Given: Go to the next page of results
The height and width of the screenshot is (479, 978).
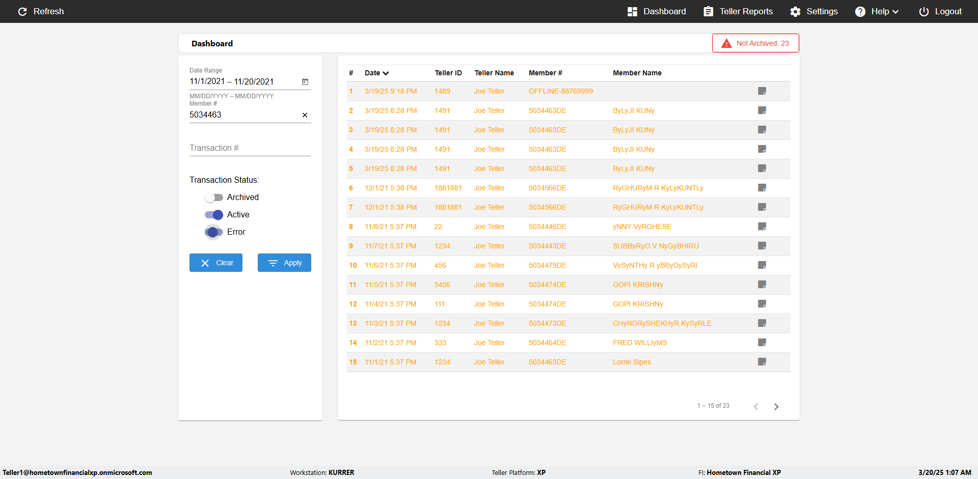Looking at the screenshot, I should 776,406.
